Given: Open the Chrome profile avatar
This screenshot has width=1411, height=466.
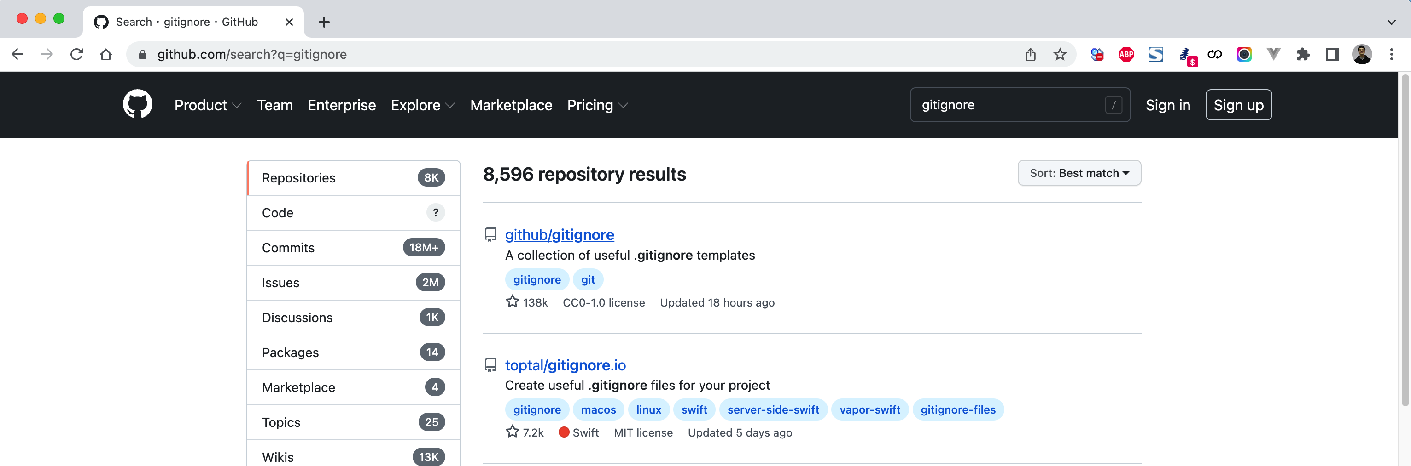Looking at the screenshot, I should coord(1362,54).
